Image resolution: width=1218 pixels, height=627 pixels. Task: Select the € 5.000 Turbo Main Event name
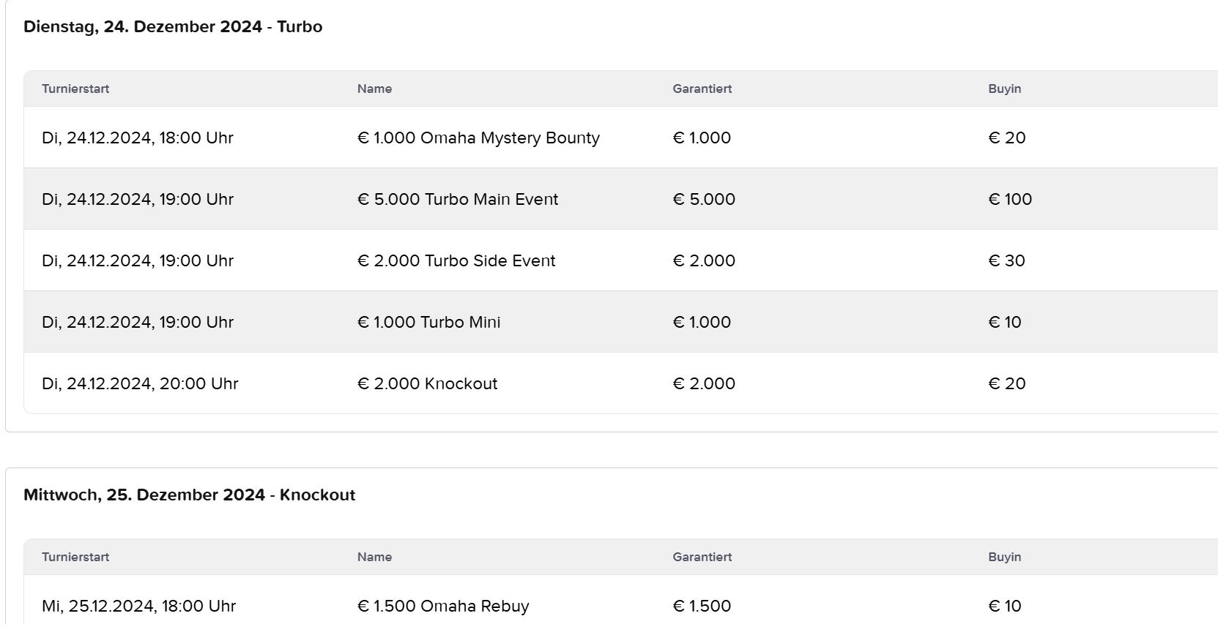click(458, 199)
